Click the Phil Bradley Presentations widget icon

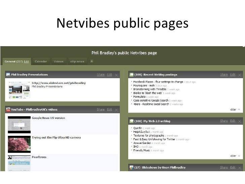pyautogui.click(x=8, y=74)
